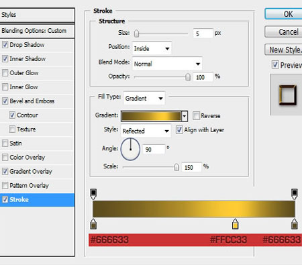Toggle the Drop Shadow checkbox
Screen dimensions: 302x265
(5, 45)
